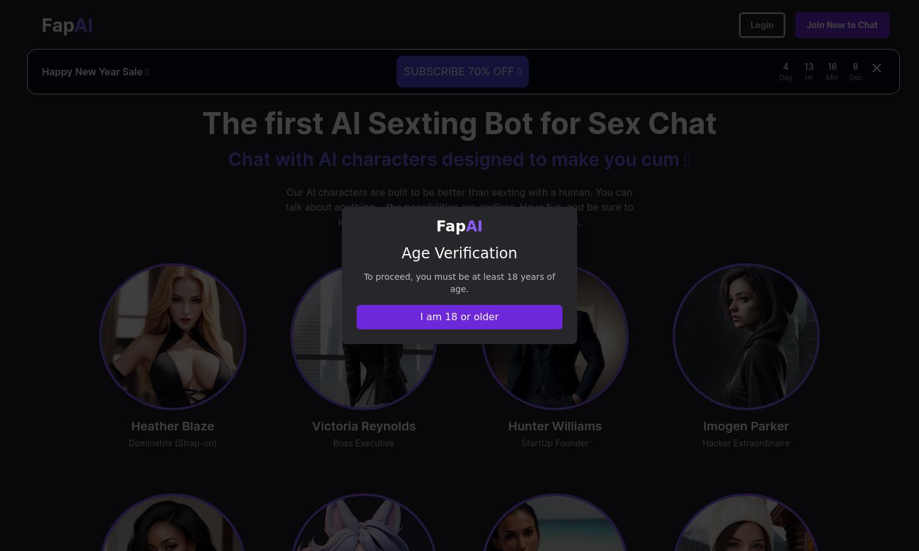919x551 pixels.
Task: Click Join Now to Chat button
Action: pos(842,25)
